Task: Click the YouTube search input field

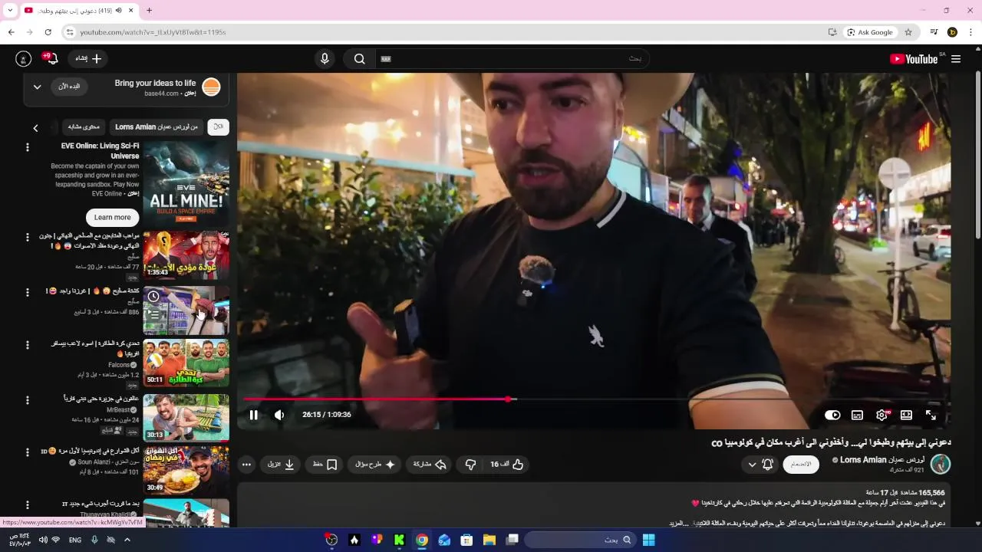Action: coord(514,59)
